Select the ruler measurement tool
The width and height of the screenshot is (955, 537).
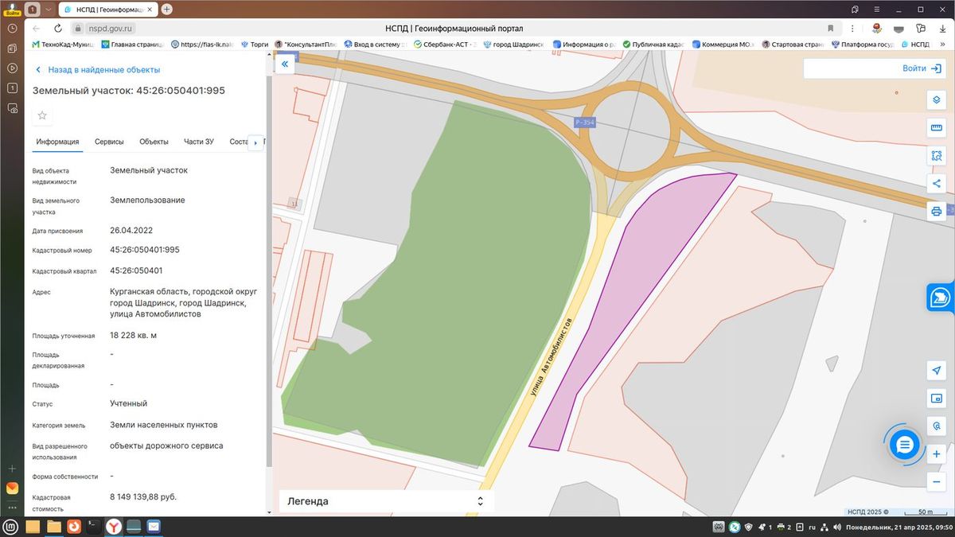[x=937, y=128]
